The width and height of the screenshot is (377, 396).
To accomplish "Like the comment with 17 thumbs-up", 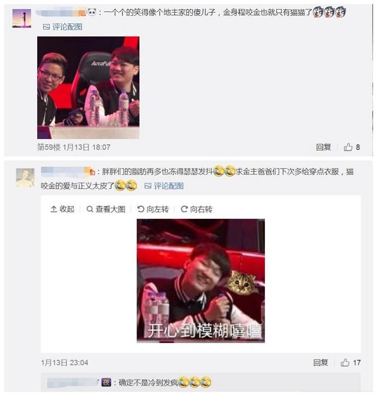I will click(345, 363).
